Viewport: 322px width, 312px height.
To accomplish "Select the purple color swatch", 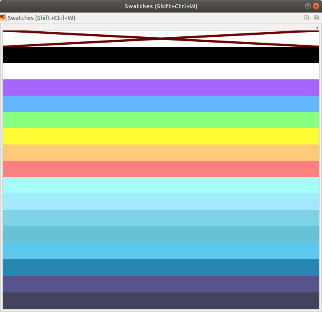I will click(161, 87).
